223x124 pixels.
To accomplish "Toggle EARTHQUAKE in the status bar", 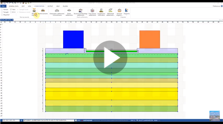I will point(87,120).
